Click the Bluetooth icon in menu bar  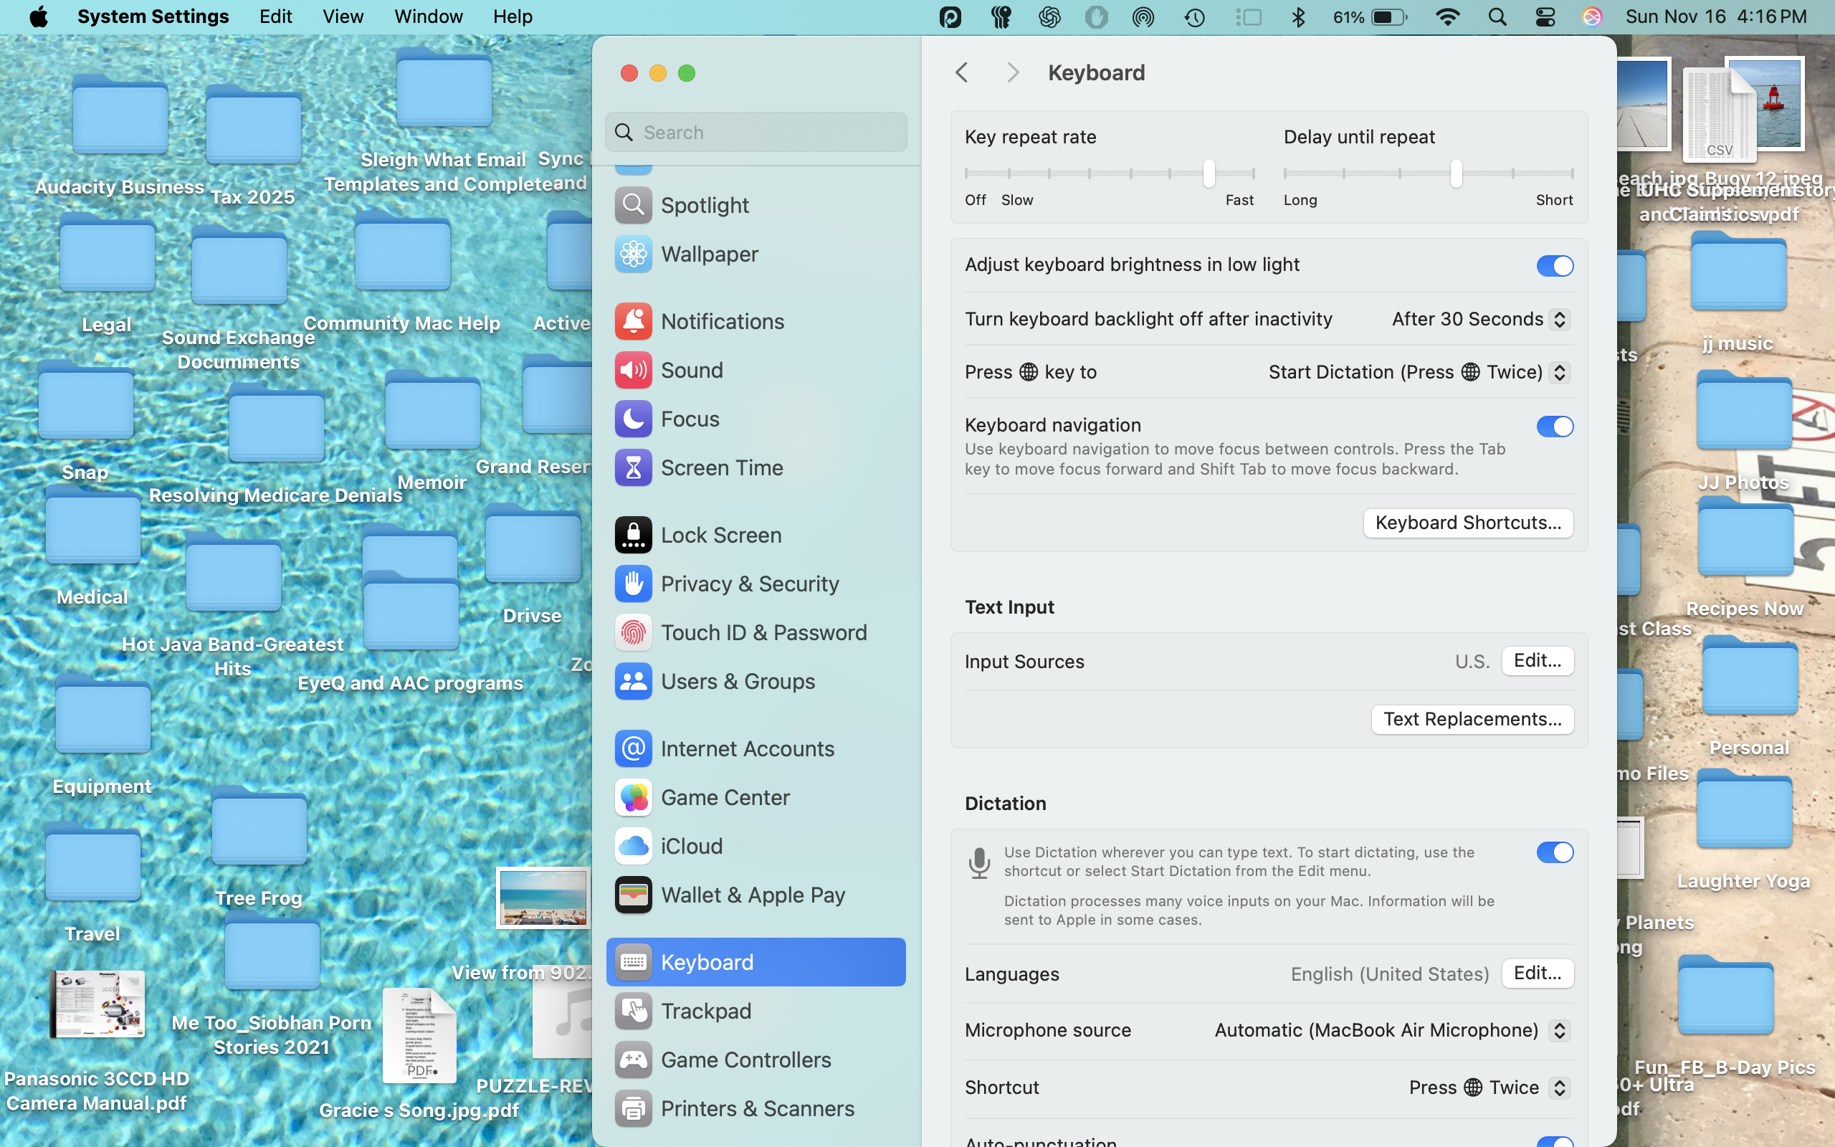(1298, 16)
